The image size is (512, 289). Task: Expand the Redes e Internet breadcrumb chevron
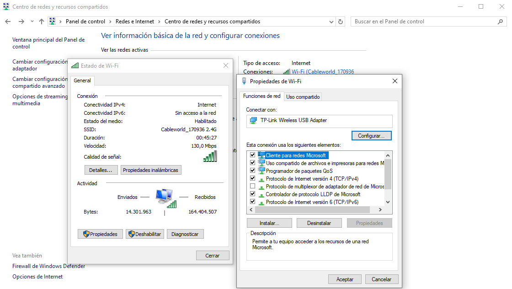click(x=159, y=21)
